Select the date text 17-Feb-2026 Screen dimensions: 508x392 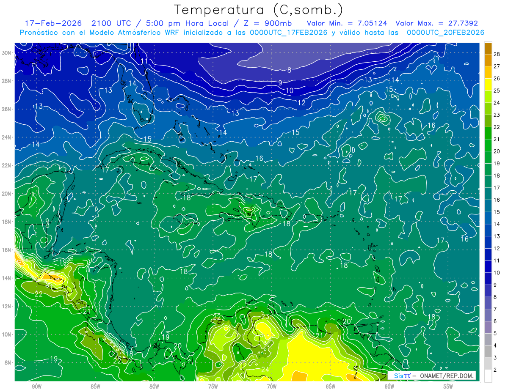(54, 23)
